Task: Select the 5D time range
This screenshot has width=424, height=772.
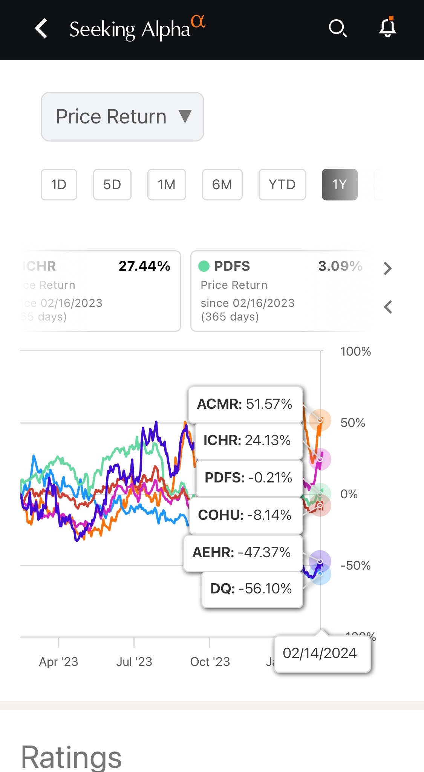Action: (112, 185)
